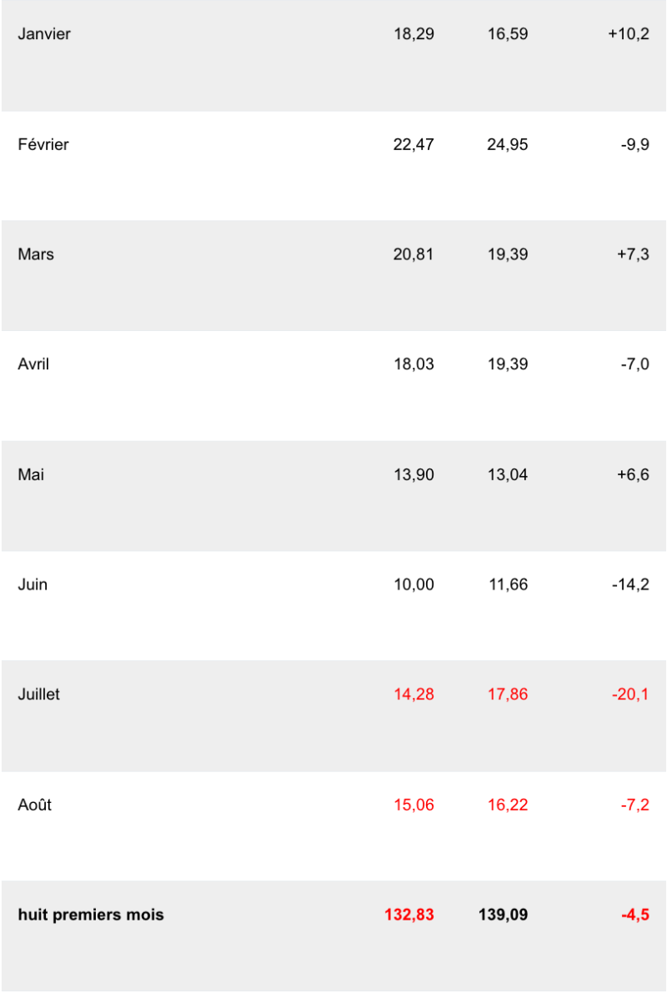
Task: Click the 13,04 value for Mai
Action: click(508, 474)
